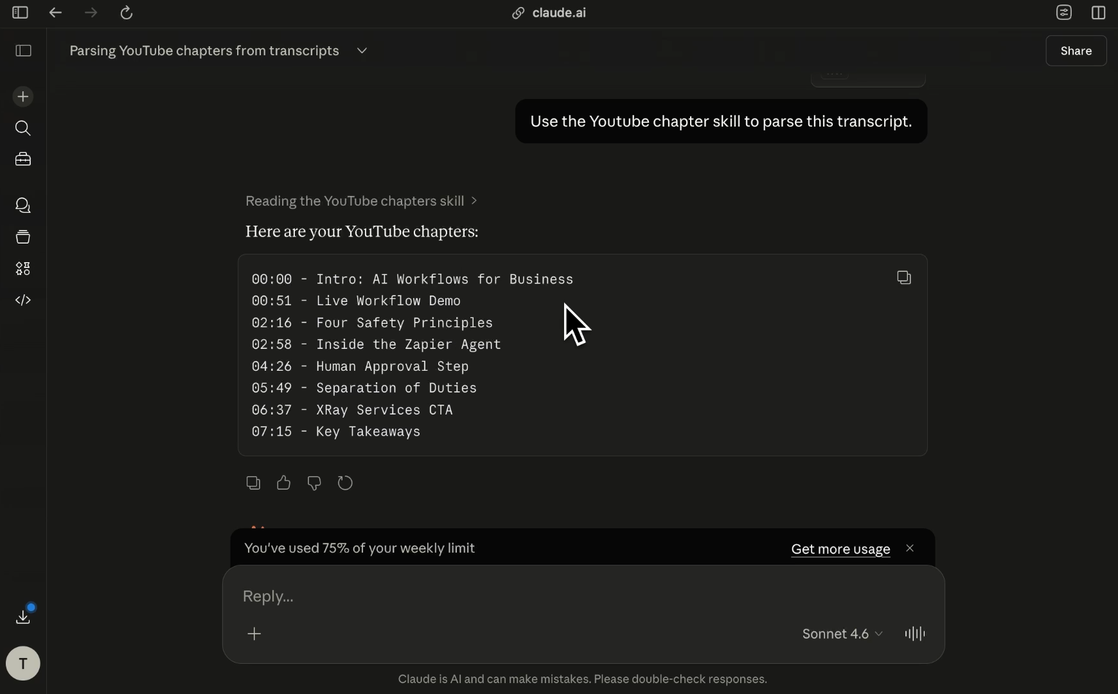Click line '07:15 - Key Takeaways'
Screen dimensions: 1118x694
click(336, 432)
